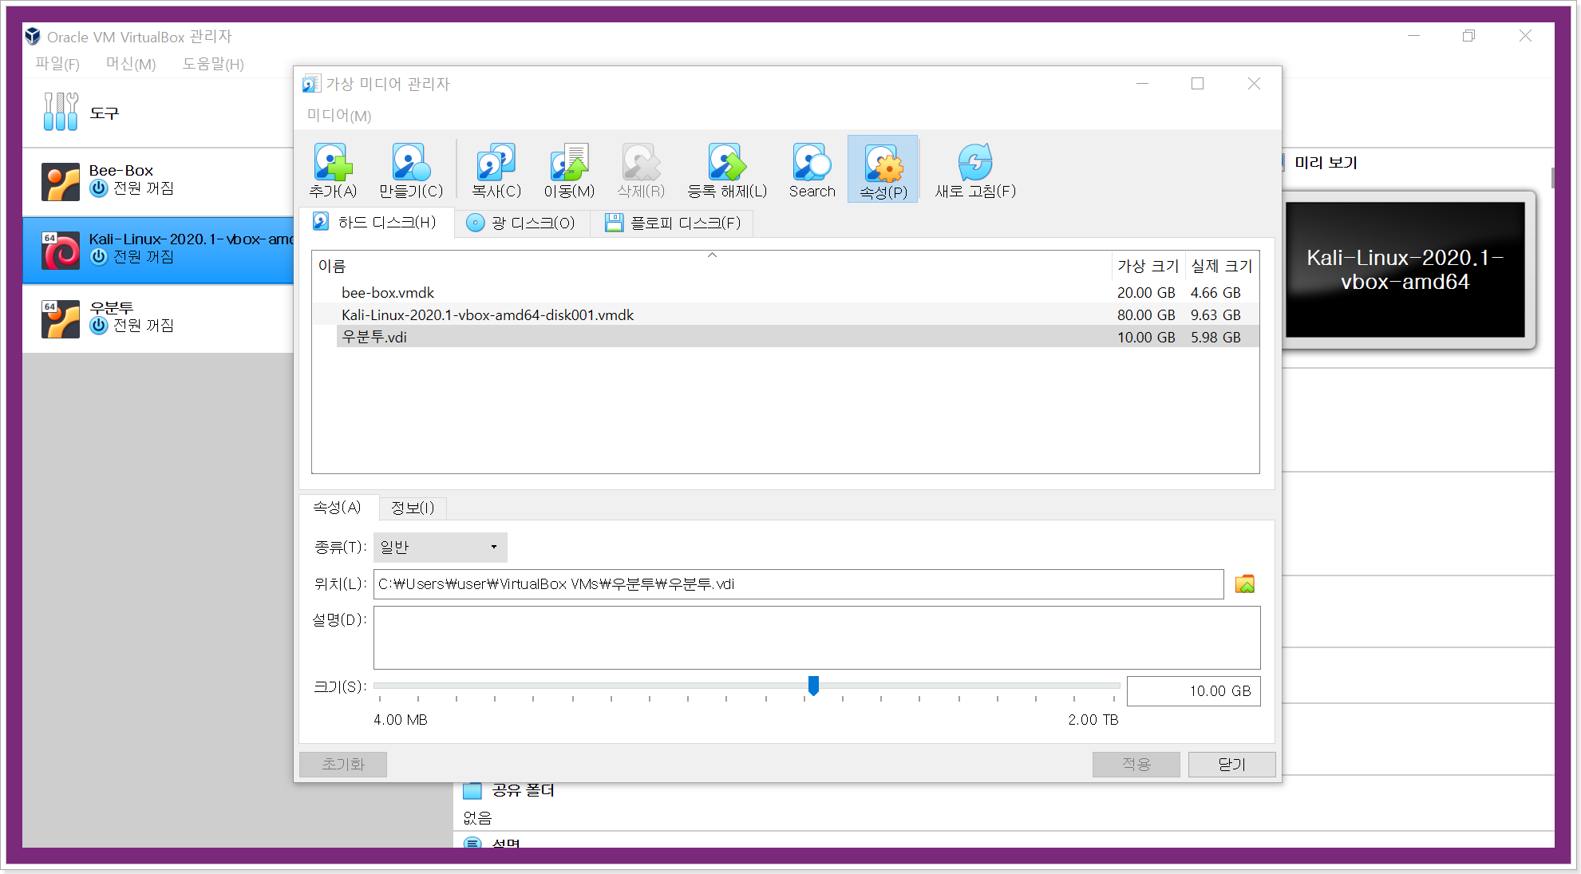Switch to the 하드 디스크(H) tab
Image resolution: width=1581 pixels, height=874 pixels.
[x=376, y=223]
